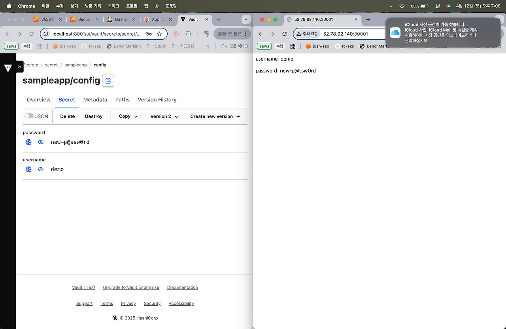Switch to the Dashboard Jenkins tab
The image size is (506, 329).
pos(121,19)
